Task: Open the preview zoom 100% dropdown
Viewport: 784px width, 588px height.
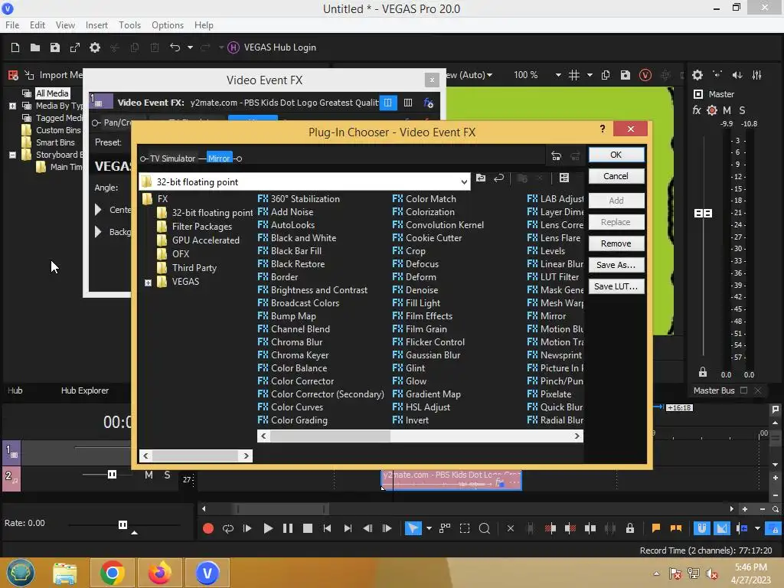Action: (558, 75)
